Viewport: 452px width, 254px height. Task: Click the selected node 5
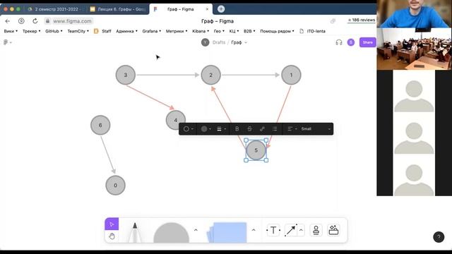256,150
